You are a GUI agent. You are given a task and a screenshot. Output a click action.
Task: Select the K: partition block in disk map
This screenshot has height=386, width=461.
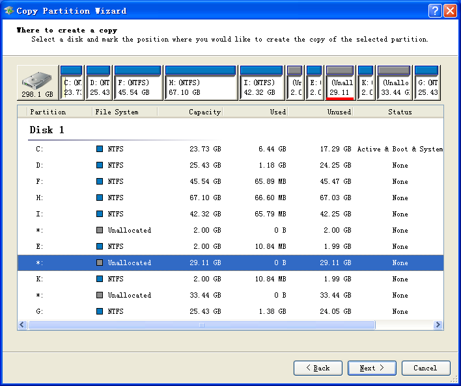pyautogui.click(x=366, y=83)
